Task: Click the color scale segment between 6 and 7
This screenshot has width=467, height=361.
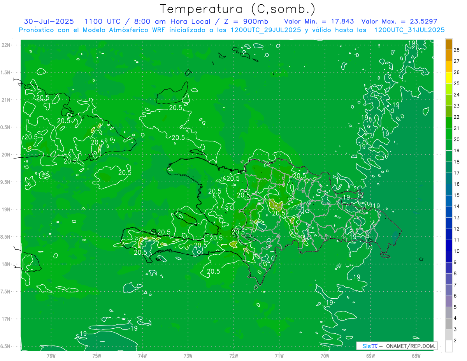Action: point(449,290)
